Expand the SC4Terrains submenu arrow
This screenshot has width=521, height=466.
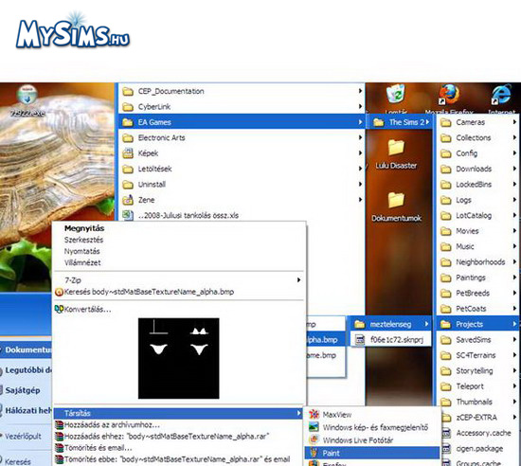coord(514,355)
